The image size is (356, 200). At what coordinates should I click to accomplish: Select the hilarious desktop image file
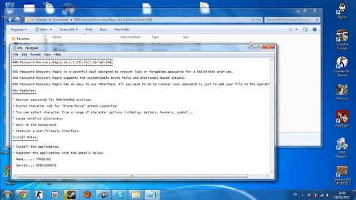pyautogui.click(x=342, y=92)
